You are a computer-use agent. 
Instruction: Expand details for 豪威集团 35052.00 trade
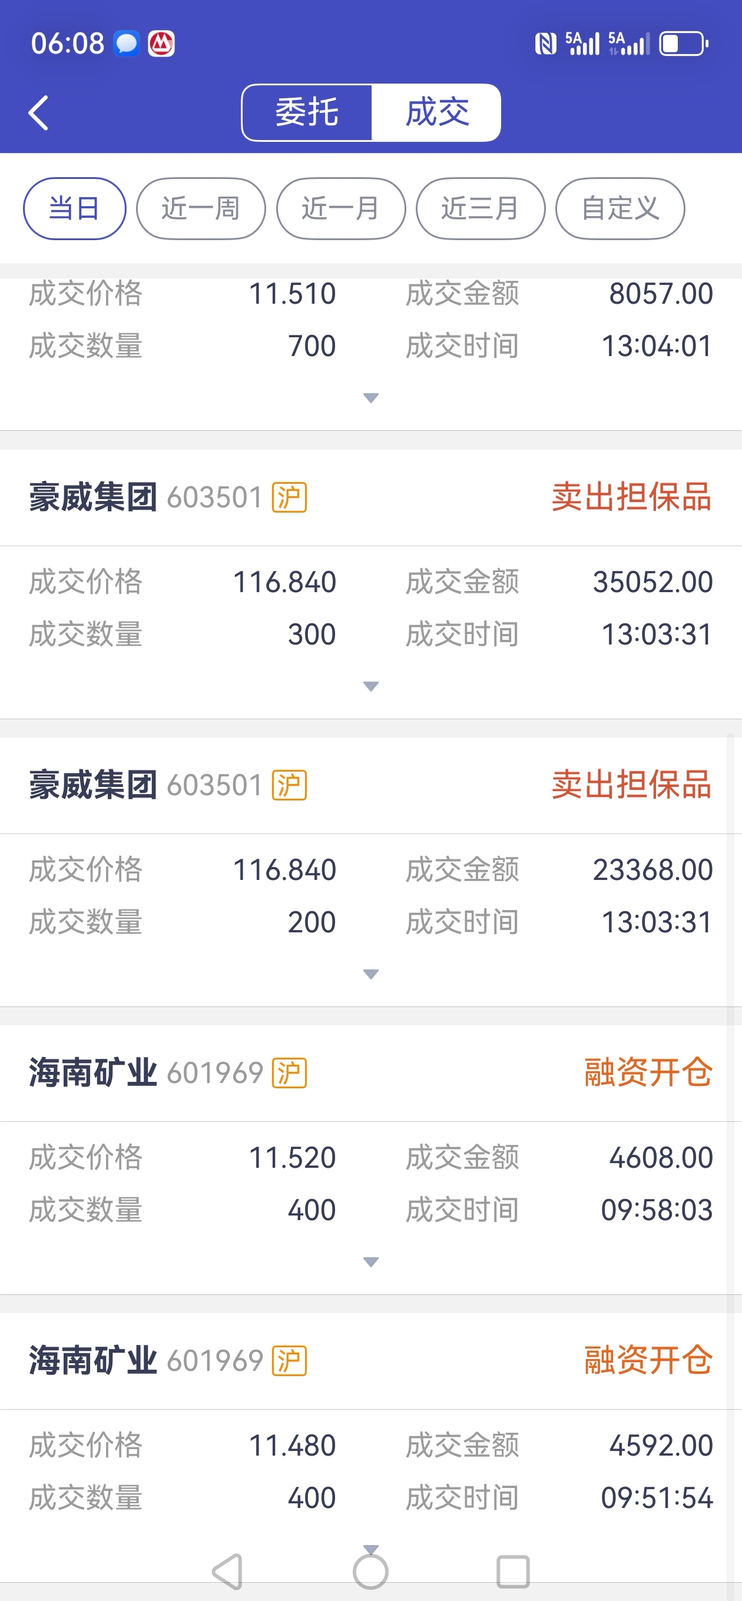click(x=370, y=687)
